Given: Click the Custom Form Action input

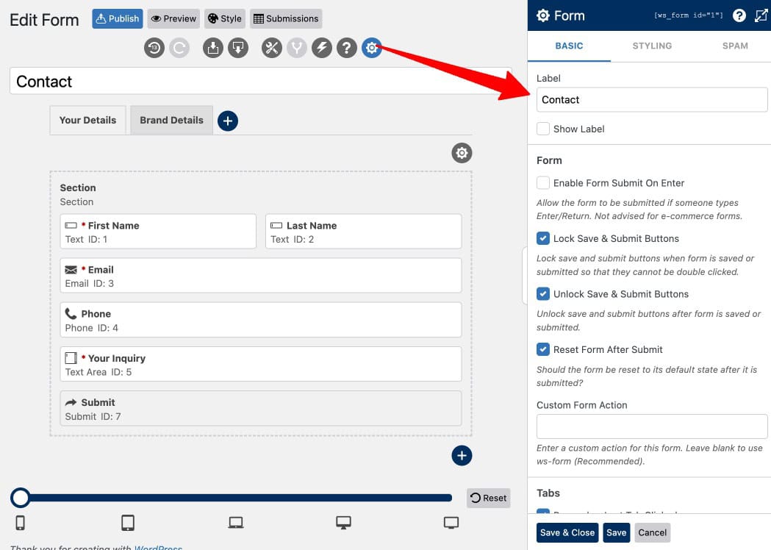Looking at the screenshot, I should click(651, 426).
